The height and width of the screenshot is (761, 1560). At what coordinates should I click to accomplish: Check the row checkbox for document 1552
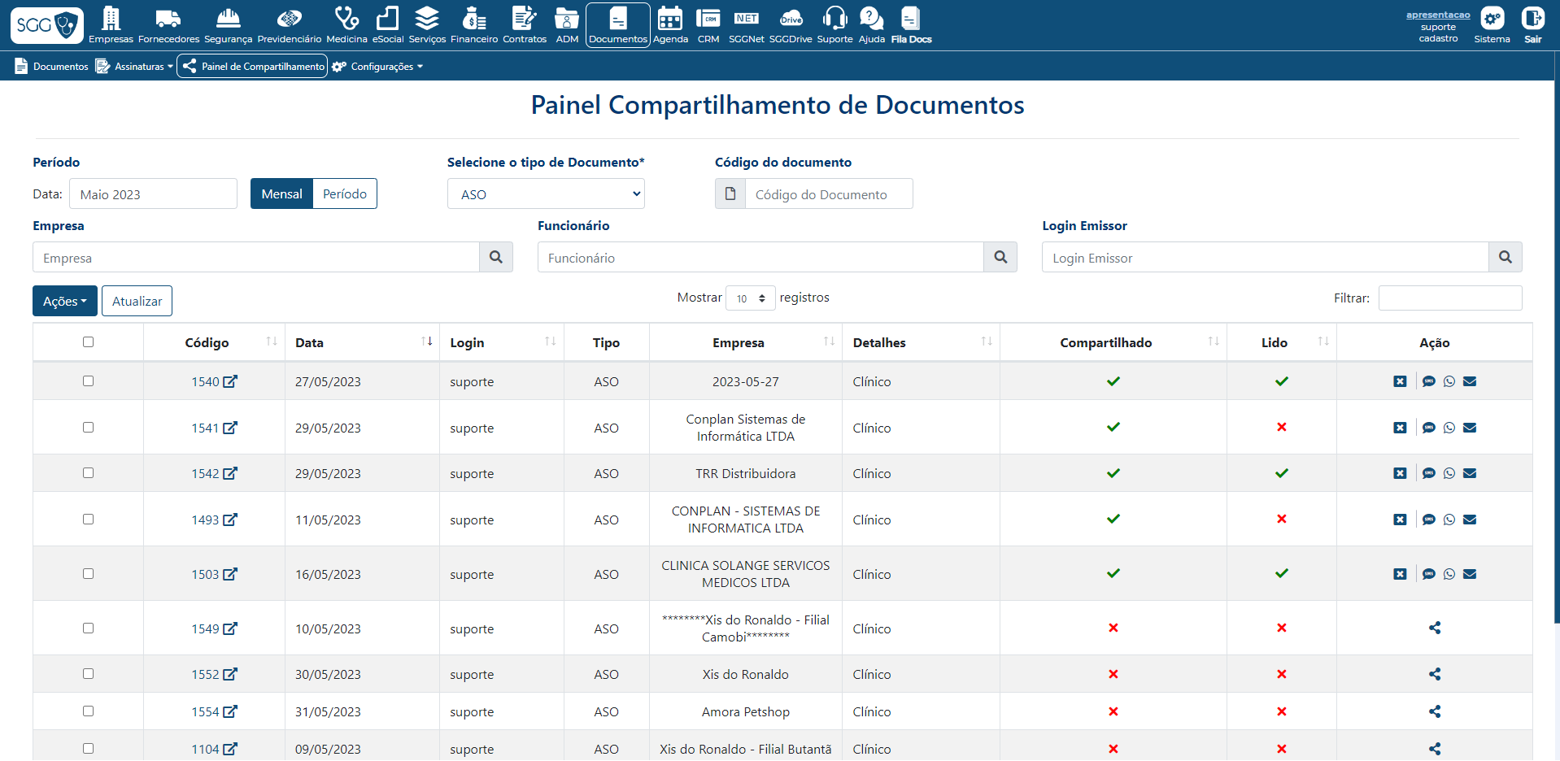(x=88, y=674)
